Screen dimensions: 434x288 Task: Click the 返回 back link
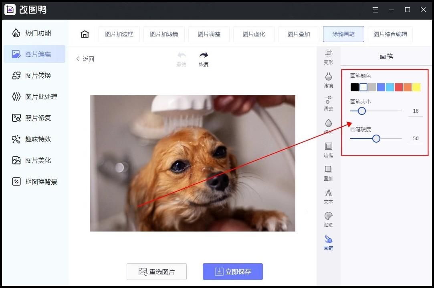(85, 59)
